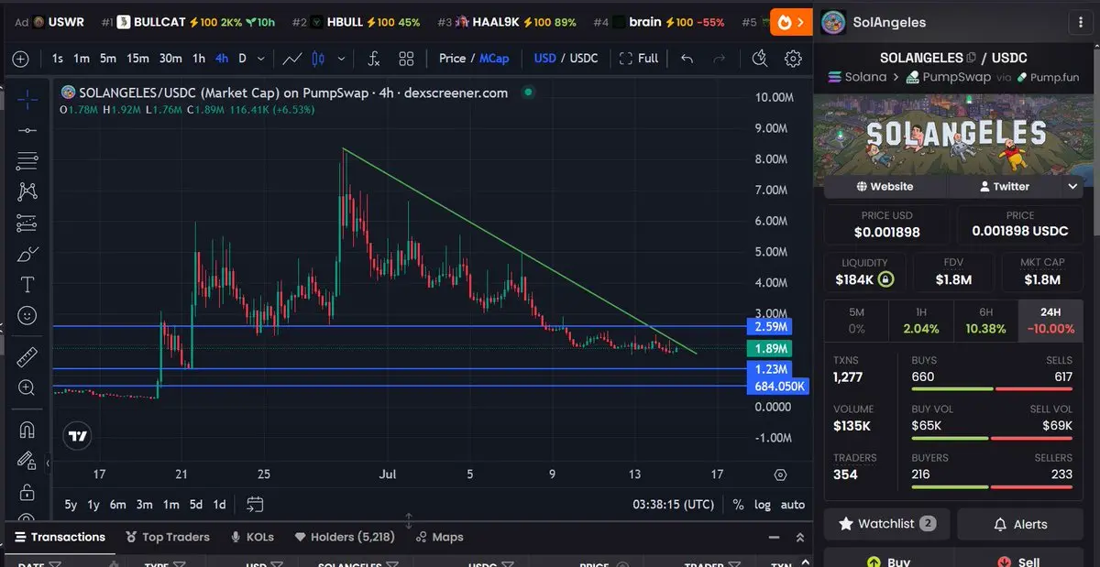Select the trend line drawing tool
The image size is (1100, 567).
pyautogui.click(x=27, y=130)
